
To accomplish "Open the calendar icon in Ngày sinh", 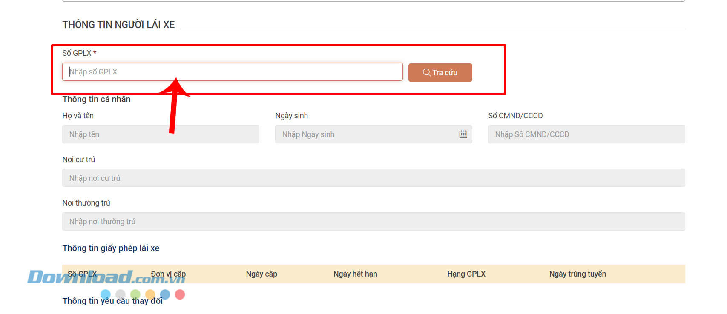I will tap(463, 134).
